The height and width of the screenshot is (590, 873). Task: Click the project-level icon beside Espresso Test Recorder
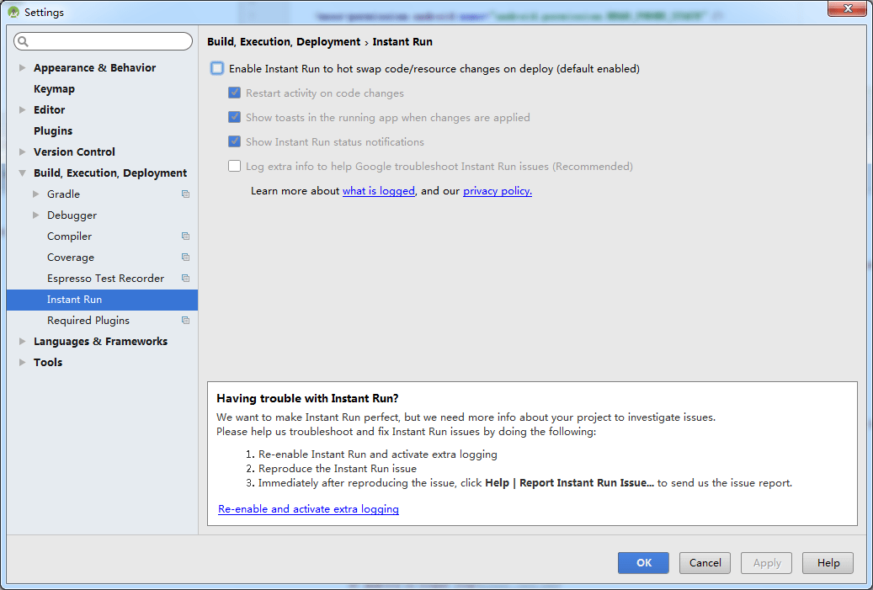tap(185, 279)
